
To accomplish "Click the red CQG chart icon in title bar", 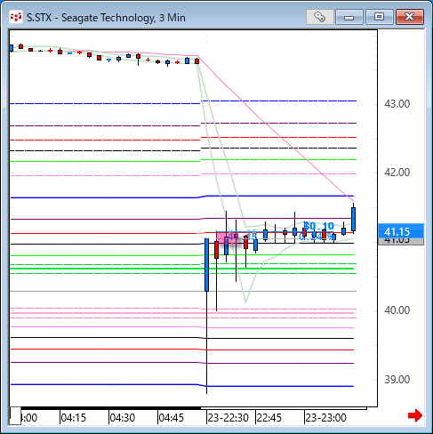I will [16, 17].
